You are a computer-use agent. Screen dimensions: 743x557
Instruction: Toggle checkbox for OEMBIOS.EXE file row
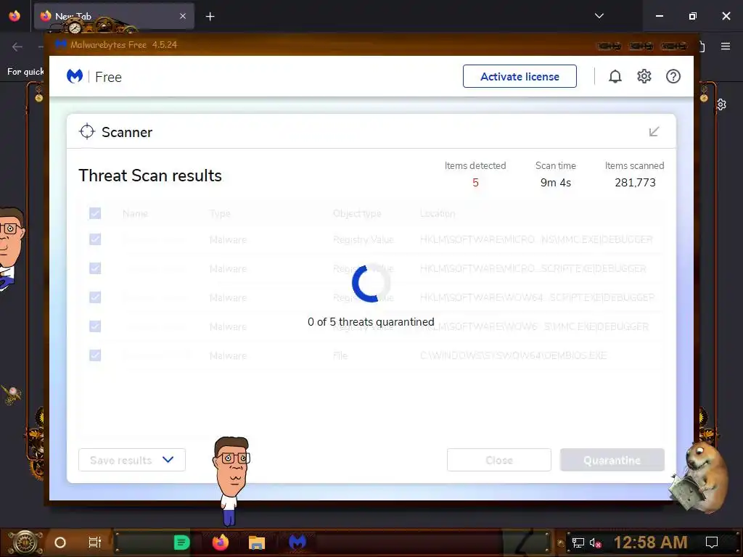click(95, 355)
